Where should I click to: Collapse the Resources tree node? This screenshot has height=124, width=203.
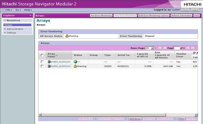tap(5, 20)
